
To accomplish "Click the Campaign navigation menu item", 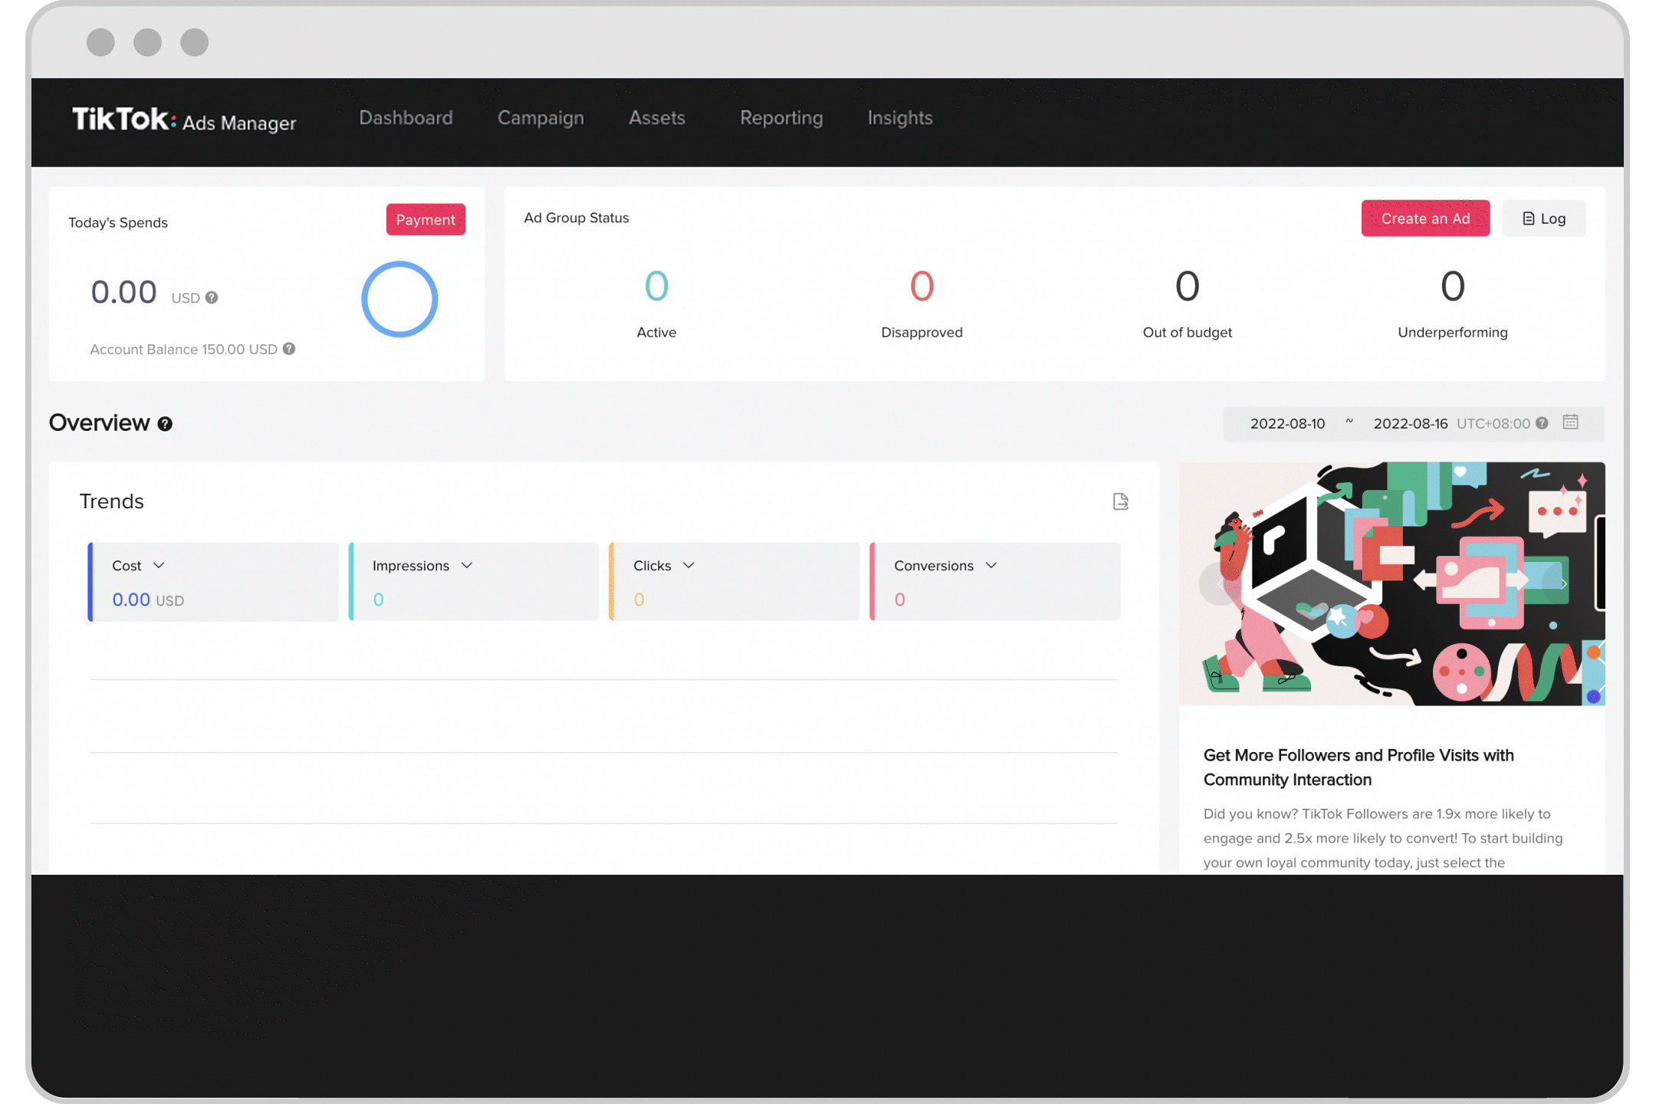I will click(x=540, y=117).
